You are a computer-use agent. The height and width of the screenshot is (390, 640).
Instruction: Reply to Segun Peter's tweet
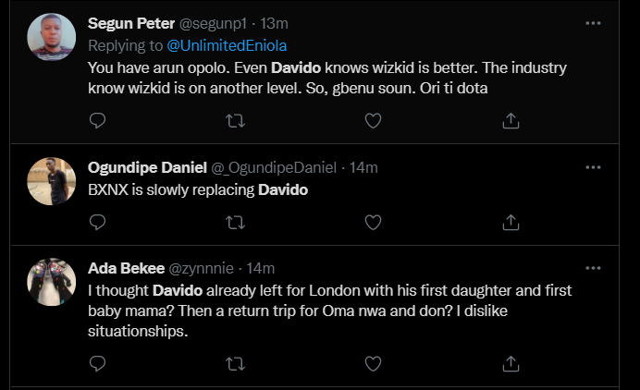point(98,120)
